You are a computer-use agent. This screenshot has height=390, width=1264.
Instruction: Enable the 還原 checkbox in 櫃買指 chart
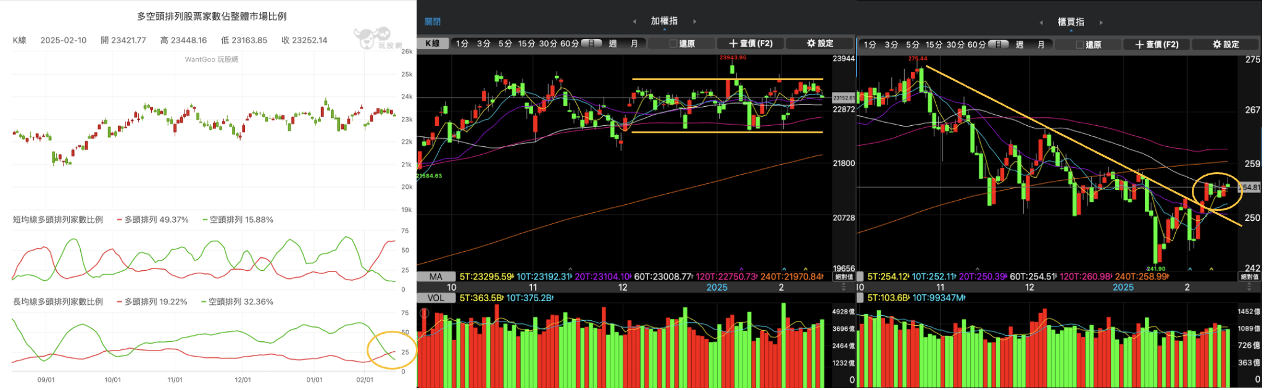pos(1079,45)
